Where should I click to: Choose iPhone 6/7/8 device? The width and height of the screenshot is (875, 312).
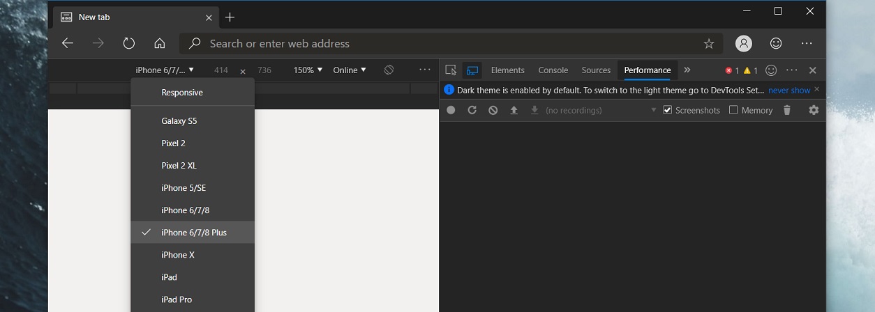pyautogui.click(x=193, y=210)
